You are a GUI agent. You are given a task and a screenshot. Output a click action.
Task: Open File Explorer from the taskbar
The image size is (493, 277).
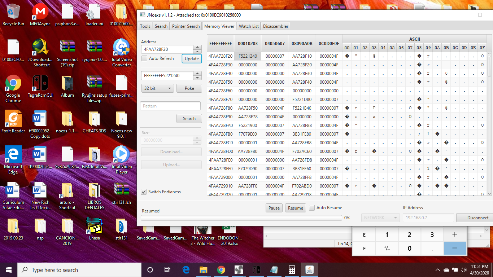tap(204, 270)
